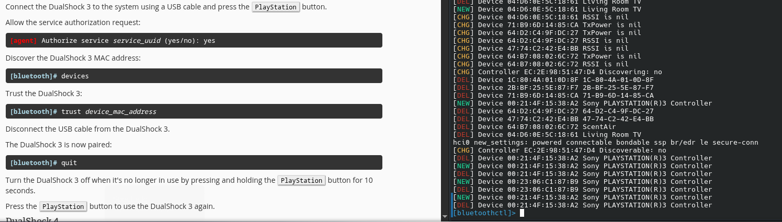782x222 pixels.
Task: Click 'Discover the DualShock 3 MAC address:' text
Action: tap(73, 58)
